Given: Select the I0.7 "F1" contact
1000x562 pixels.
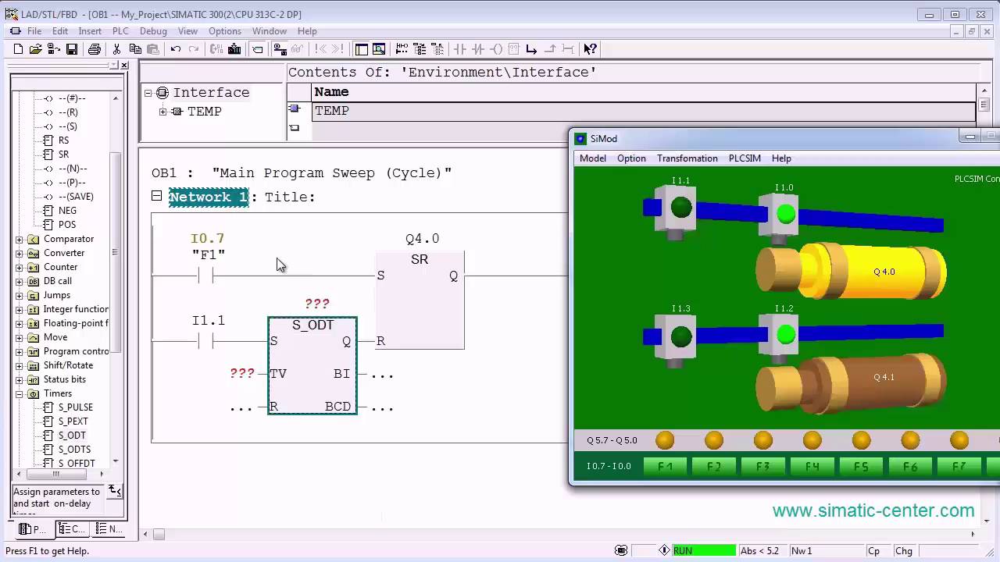Looking at the screenshot, I should coord(206,276).
